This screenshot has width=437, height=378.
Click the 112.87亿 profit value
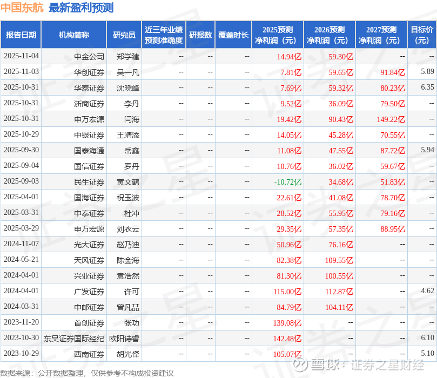(x=339, y=292)
